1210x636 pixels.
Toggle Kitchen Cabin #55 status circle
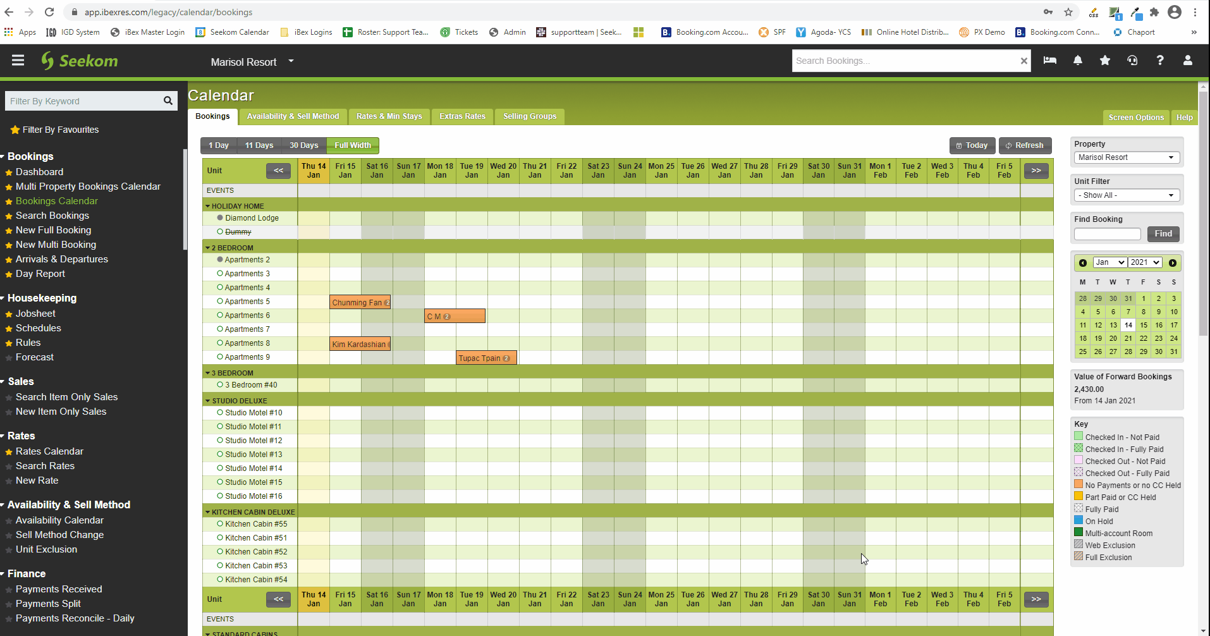(x=220, y=523)
